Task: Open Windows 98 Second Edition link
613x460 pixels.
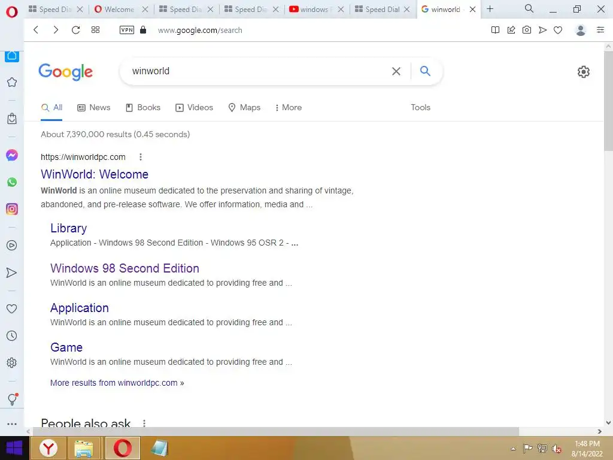Action: [x=125, y=268]
